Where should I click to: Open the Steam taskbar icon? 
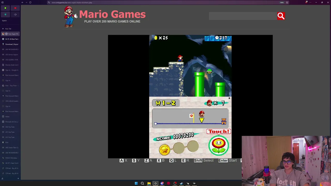tap(181, 183)
